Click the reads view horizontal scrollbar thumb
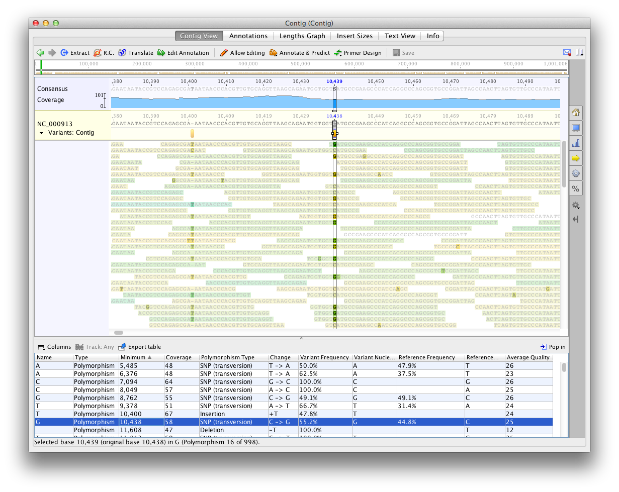 pyautogui.click(x=119, y=332)
